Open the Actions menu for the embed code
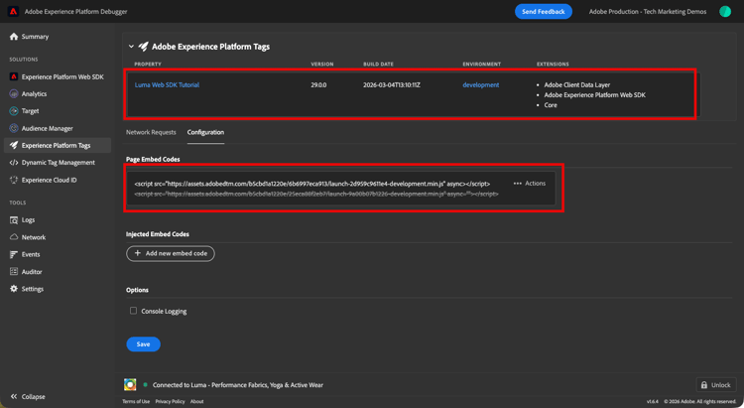This screenshot has height=408, width=744. 530,184
